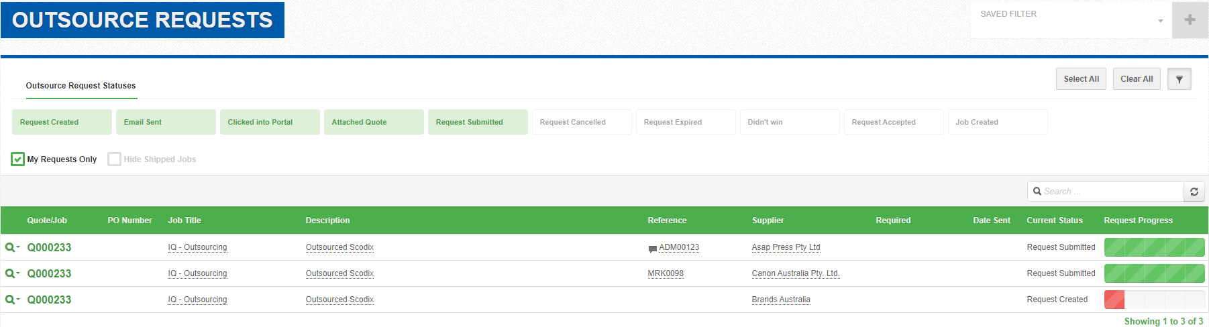This screenshot has width=1209, height=327.
Task: Open supplier Brands Australia
Action: pyautogui.click(x=781, y=300)
